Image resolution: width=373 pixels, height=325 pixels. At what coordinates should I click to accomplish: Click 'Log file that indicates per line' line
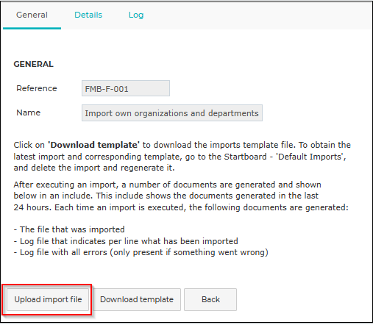(126, 241)
